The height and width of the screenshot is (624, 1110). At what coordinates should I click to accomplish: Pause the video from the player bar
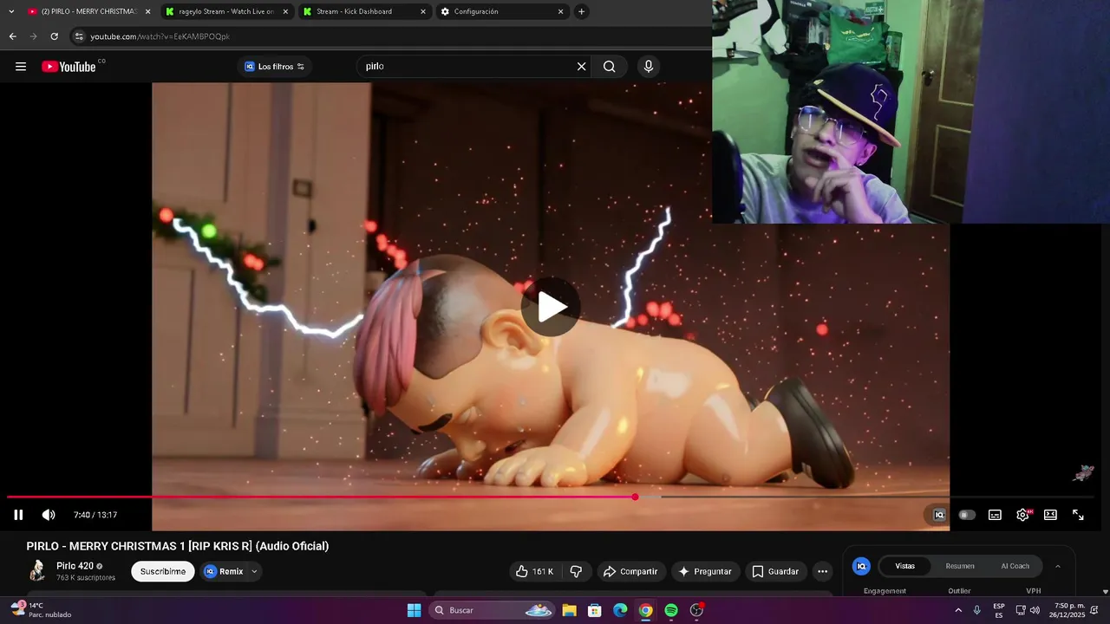18,515
